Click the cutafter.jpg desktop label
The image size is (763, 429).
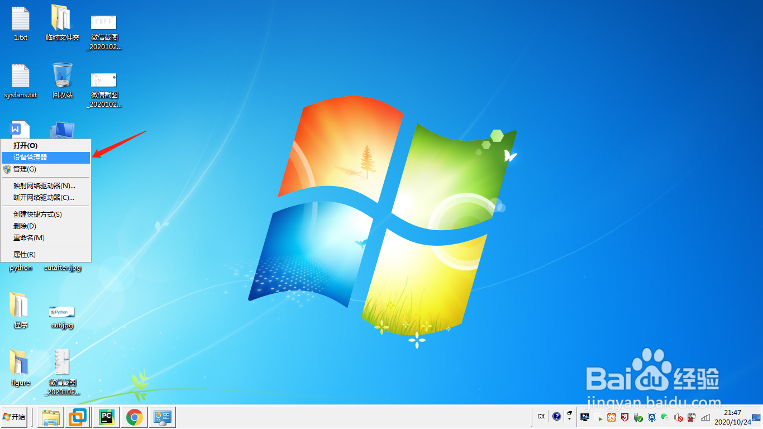pos(63,268)
